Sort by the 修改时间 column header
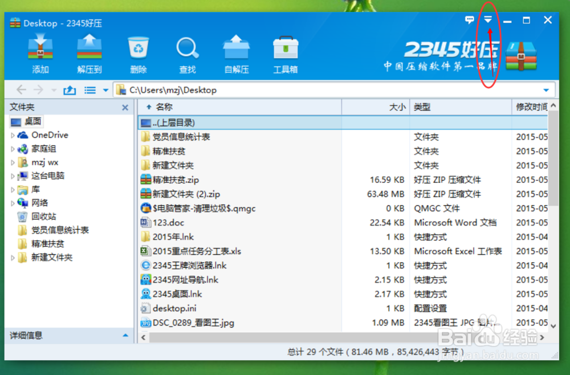This screenshot has width=570, height=375. (x=530, y=107)
